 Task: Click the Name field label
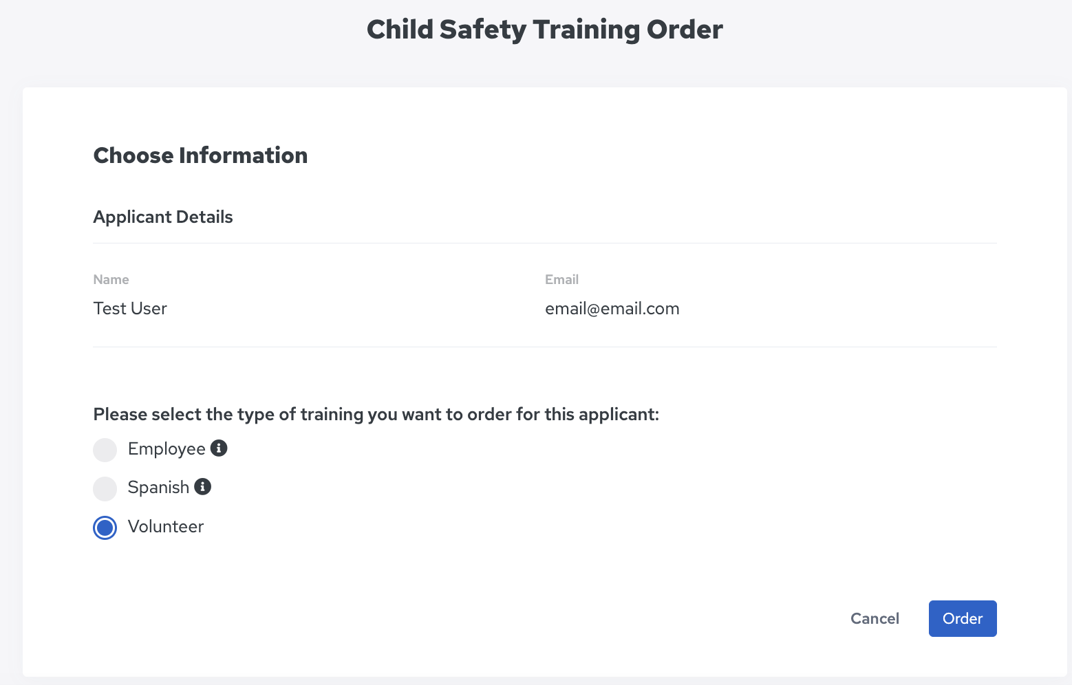111,279
